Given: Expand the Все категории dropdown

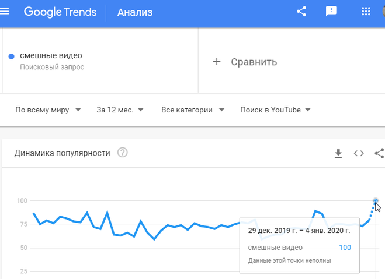Looking at the screenshot, I should pyautogui.click(x=193, y=110).
